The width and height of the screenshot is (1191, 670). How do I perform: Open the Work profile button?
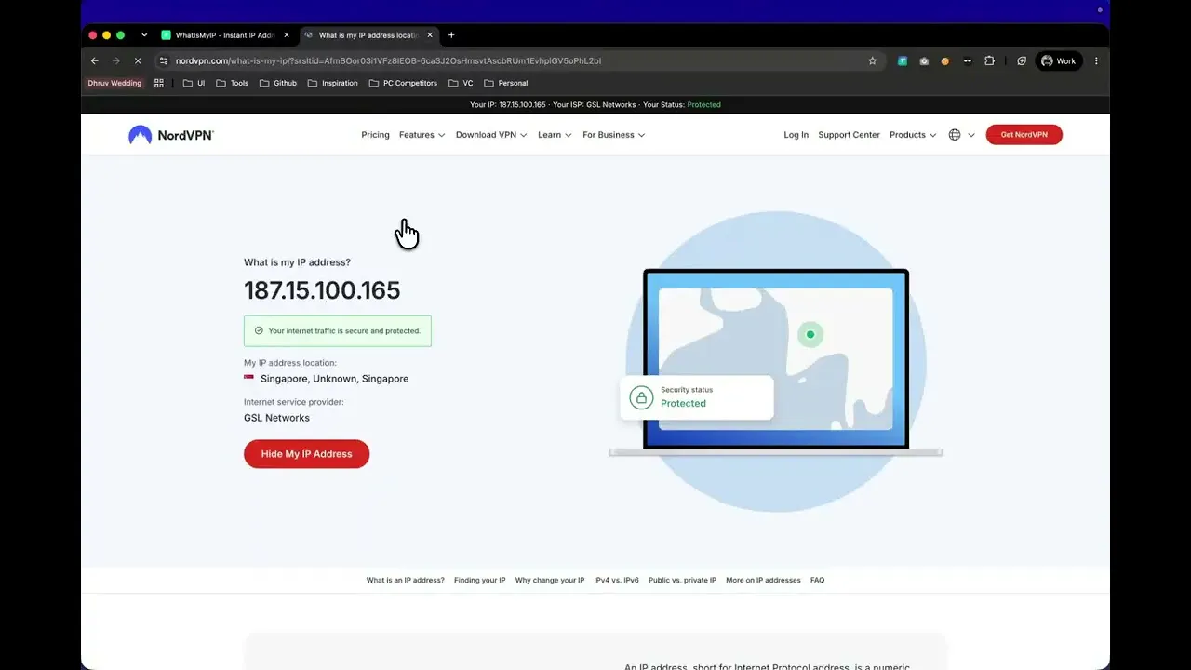coord(1059,61)
